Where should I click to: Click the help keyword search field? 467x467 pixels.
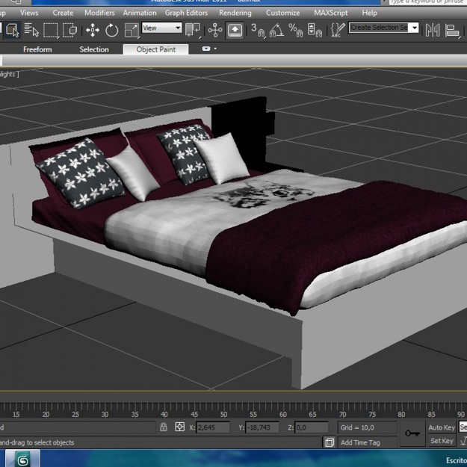[x=428, y=2]
